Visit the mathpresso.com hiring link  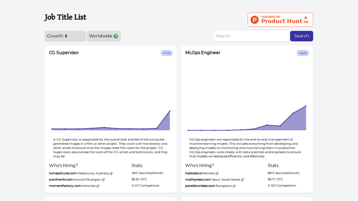(x=200, y=180)
